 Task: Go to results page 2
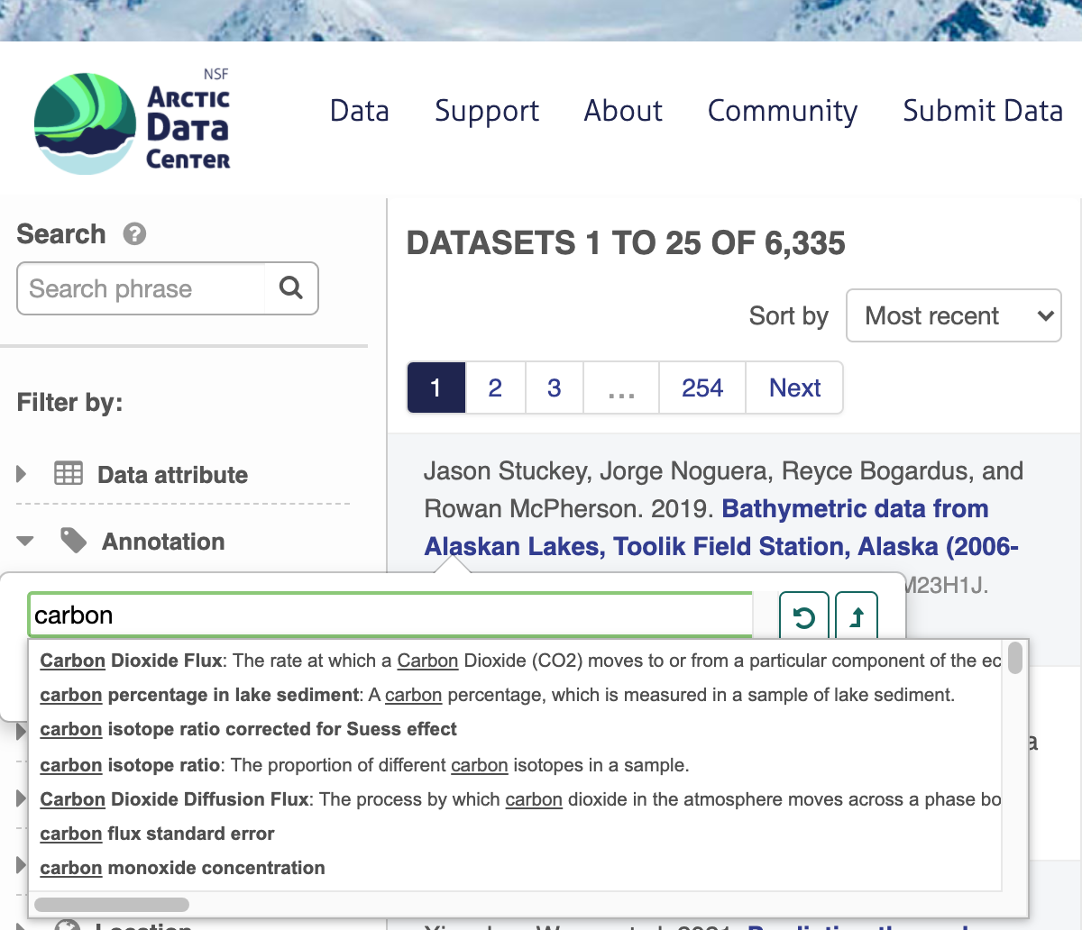495,387
